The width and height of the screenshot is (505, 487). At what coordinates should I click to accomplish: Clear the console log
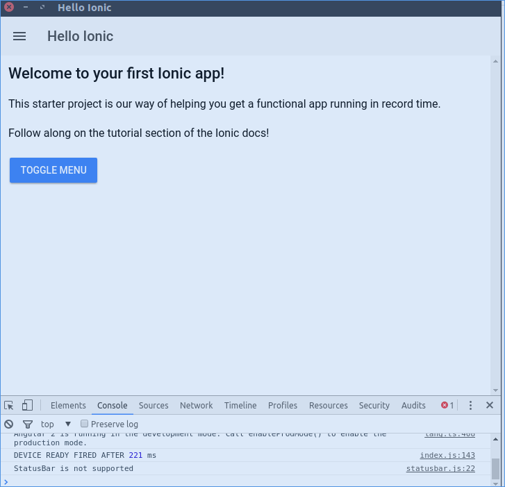[9, 424]
